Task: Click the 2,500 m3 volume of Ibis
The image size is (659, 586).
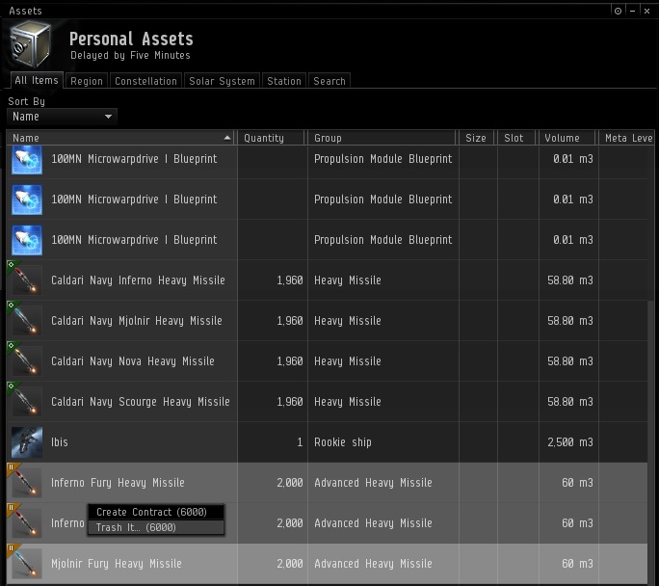Action: [x=570, y=442]
